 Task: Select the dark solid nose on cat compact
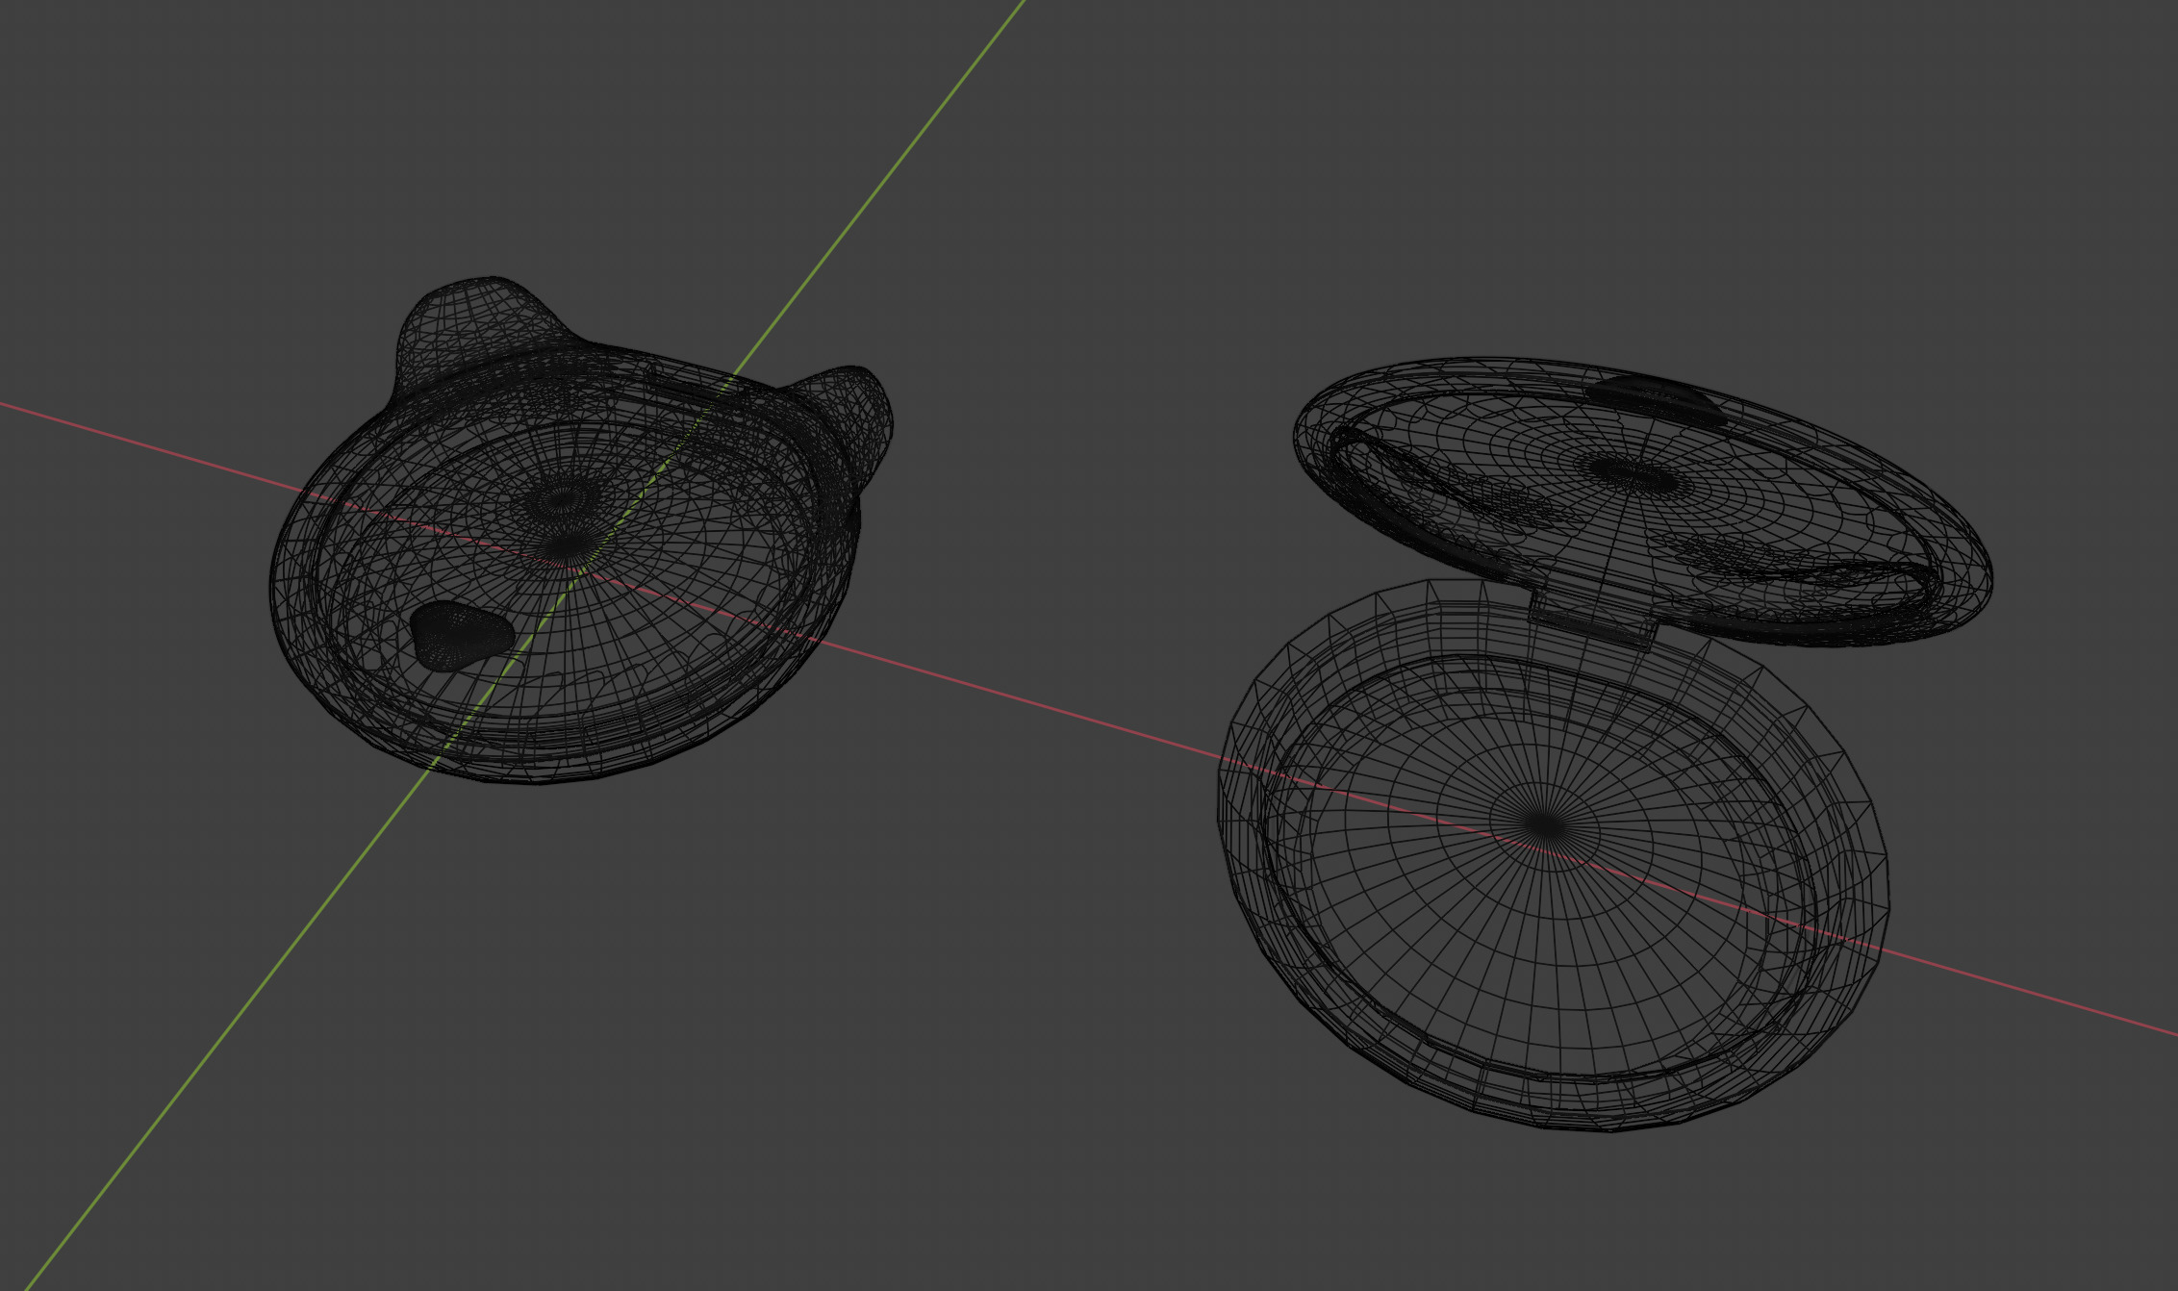pos(459,633)
